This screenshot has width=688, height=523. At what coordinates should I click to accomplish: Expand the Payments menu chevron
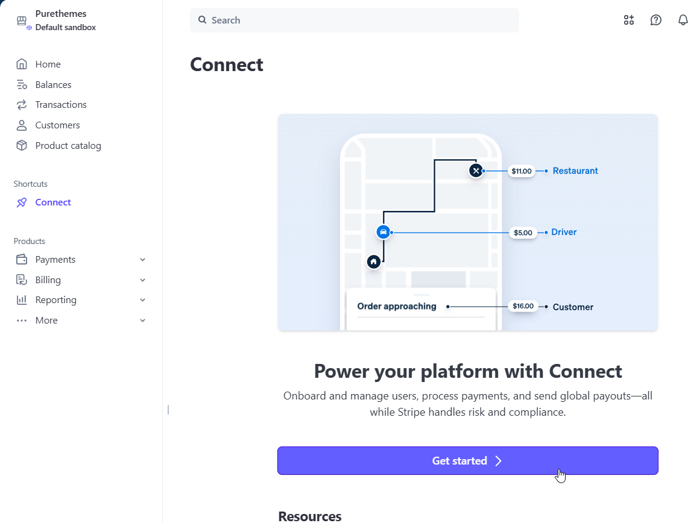143,260
